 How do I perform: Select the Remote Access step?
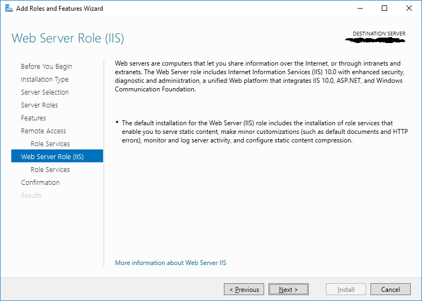[x=43, y=131]
